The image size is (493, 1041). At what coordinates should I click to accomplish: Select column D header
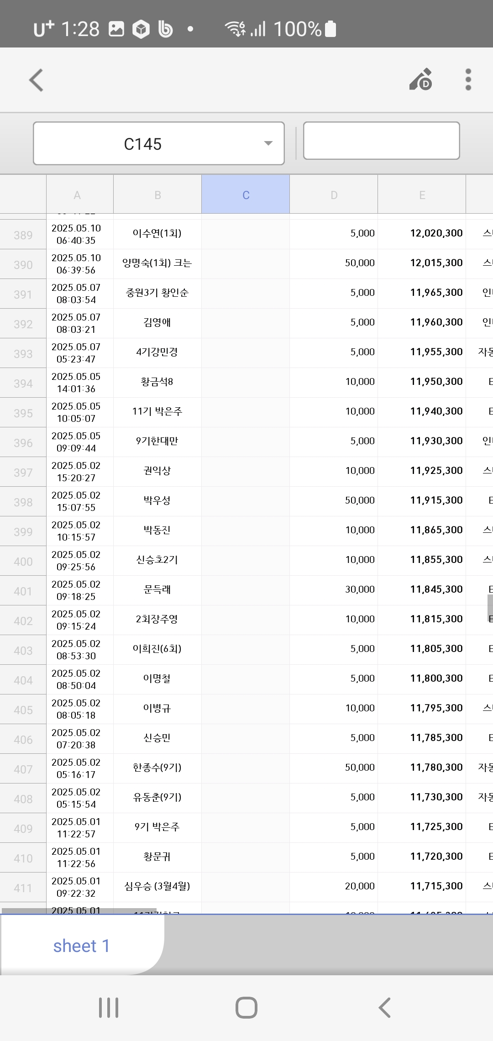tap(334, 195)
